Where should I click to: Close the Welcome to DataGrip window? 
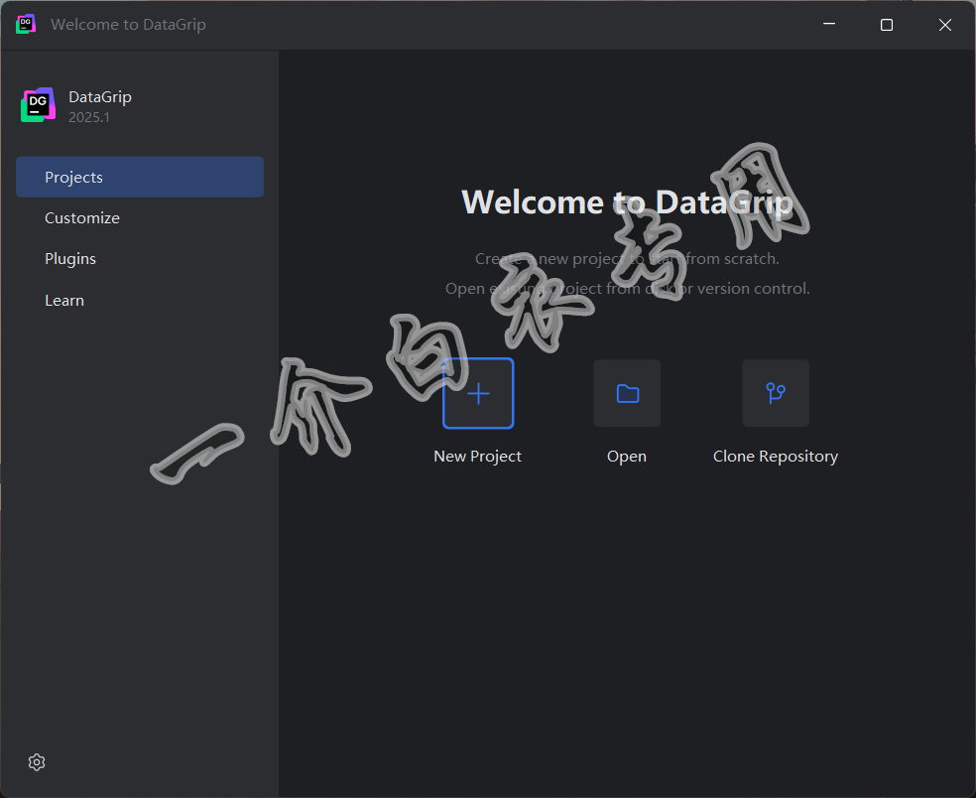click(x=945, y=24)
